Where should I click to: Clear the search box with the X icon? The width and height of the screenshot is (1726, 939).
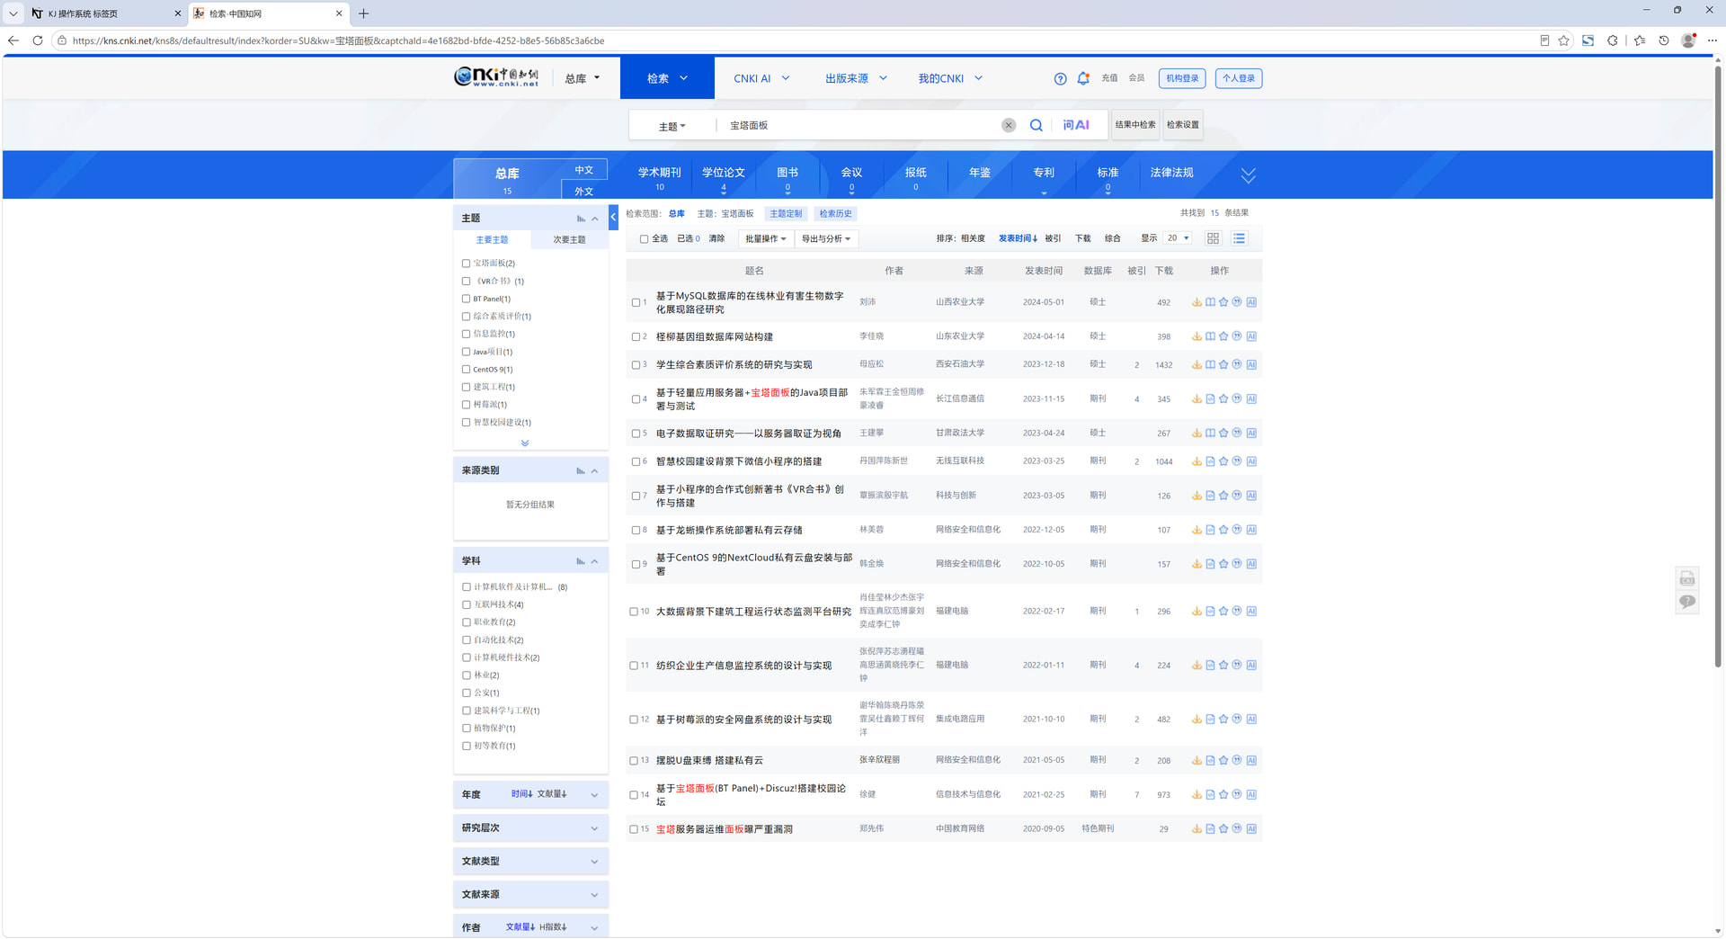[1009, 125]
